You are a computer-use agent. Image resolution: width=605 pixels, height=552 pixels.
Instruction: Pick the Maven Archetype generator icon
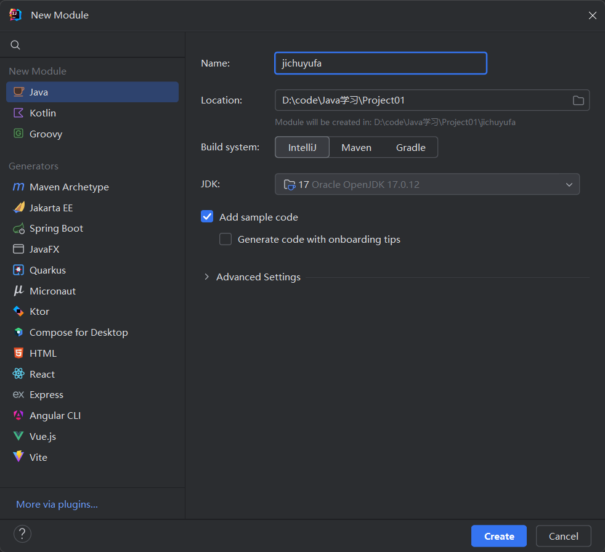[18, 187]
